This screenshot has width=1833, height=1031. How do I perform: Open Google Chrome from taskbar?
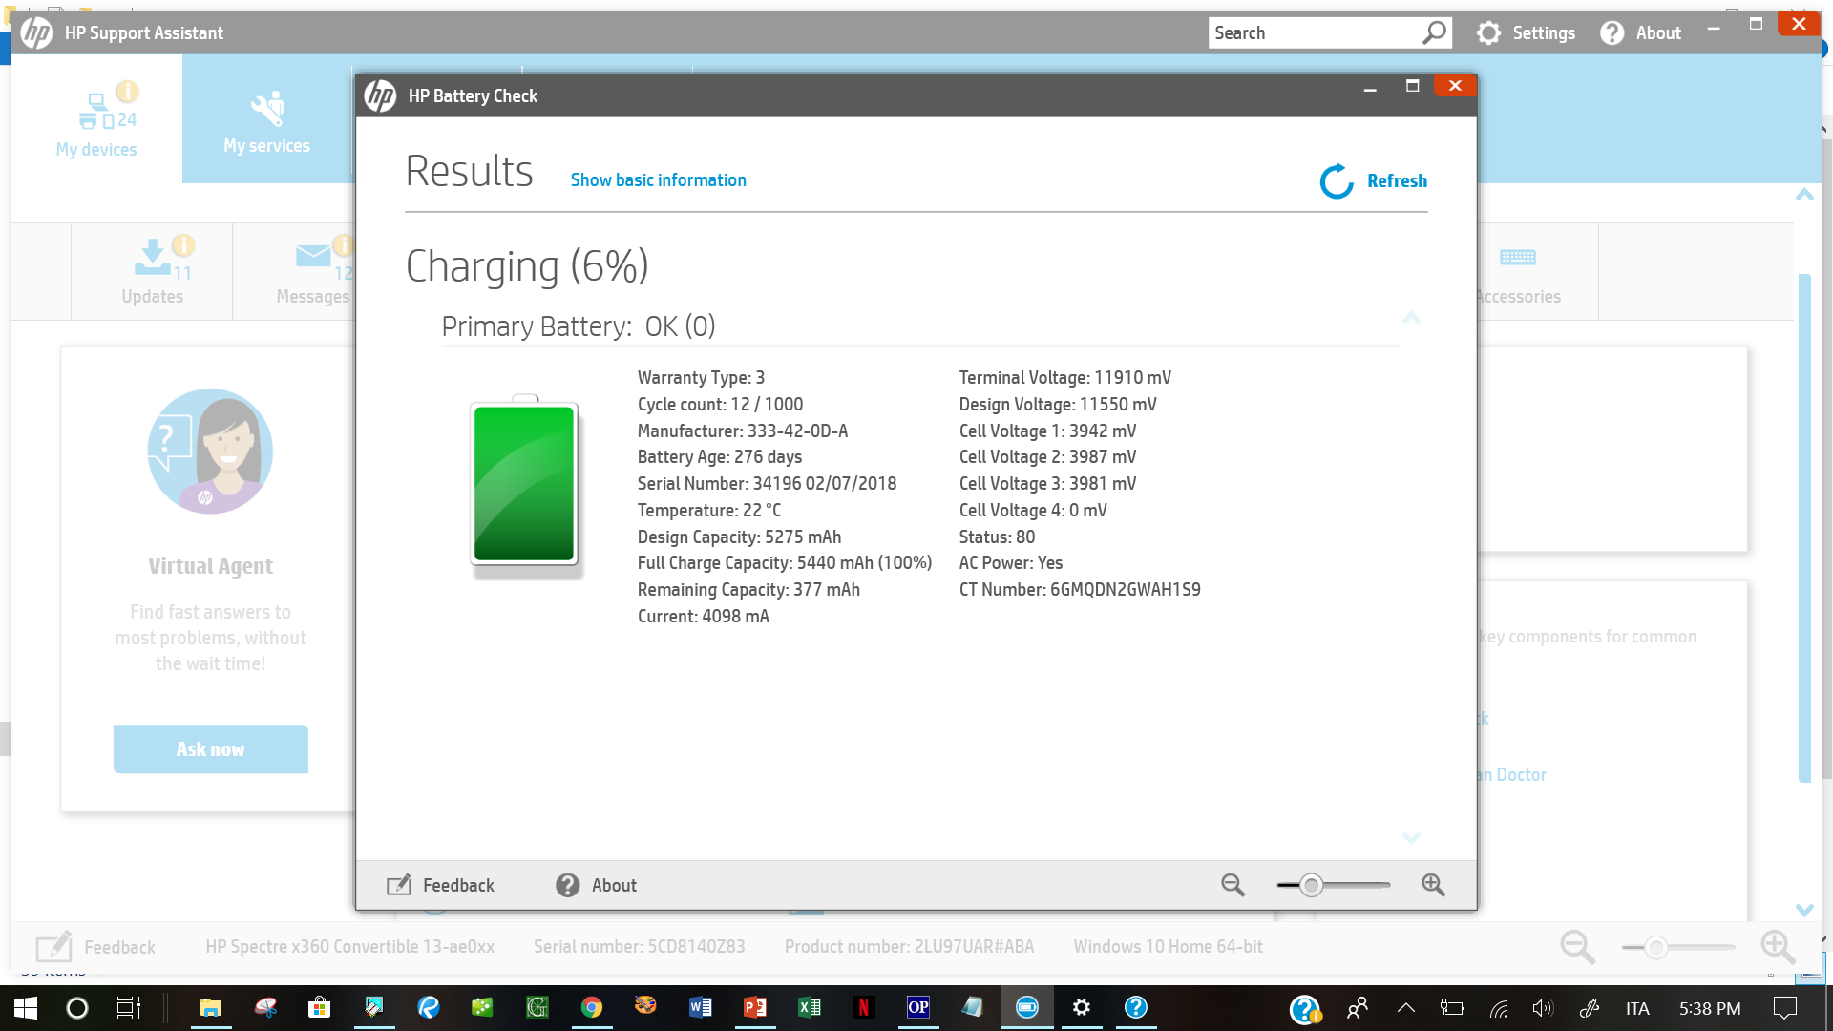[x=592, y=1008]
